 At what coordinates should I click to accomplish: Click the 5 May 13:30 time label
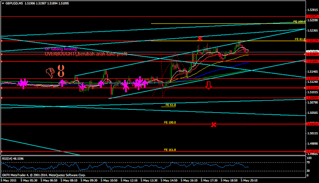pyautogui.click(x=149, y=180)
